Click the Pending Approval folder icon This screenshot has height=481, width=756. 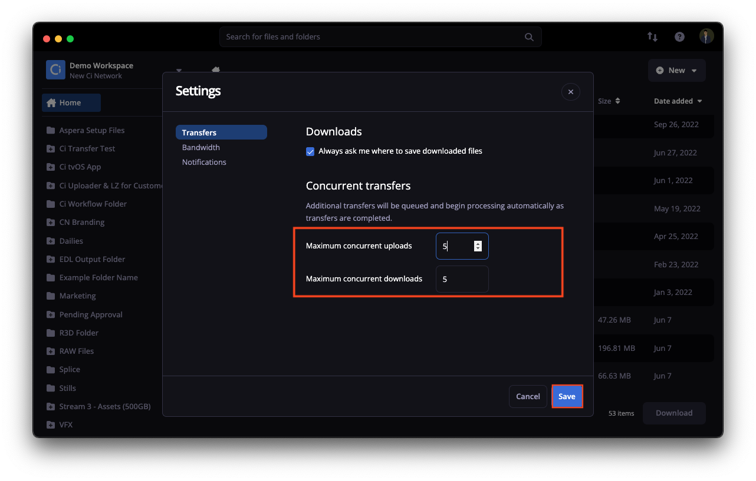51,314
